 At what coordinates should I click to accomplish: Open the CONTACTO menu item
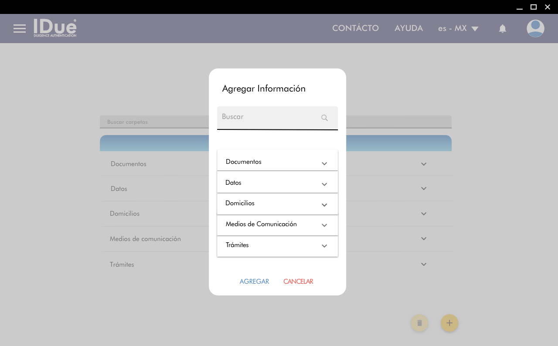355,28
